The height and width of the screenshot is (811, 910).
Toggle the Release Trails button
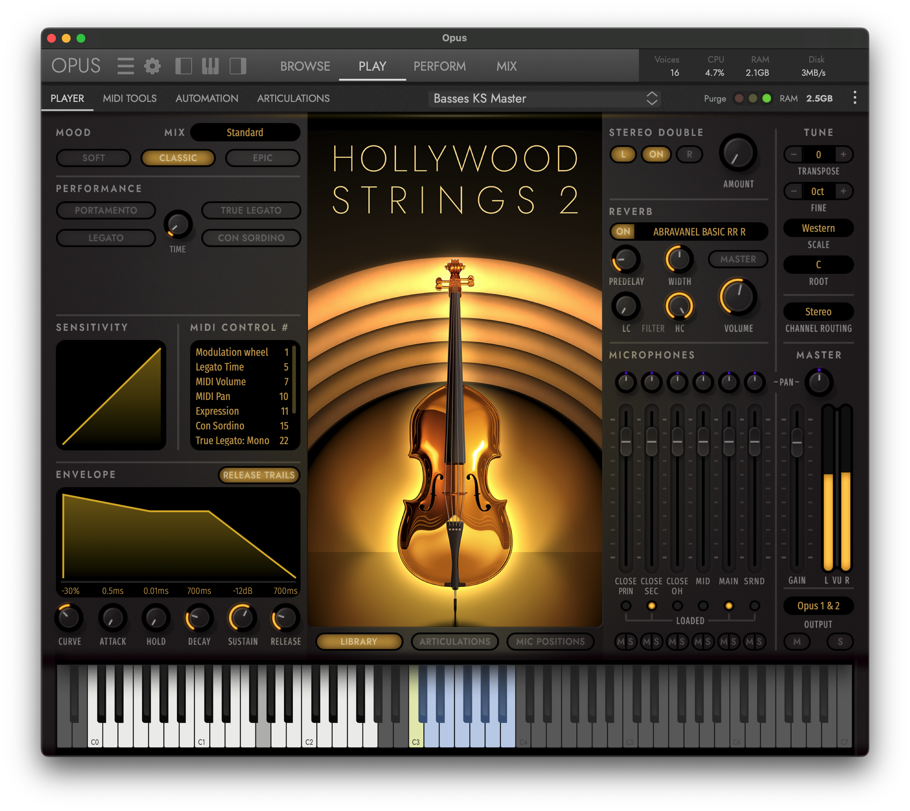tap(259, 475)
